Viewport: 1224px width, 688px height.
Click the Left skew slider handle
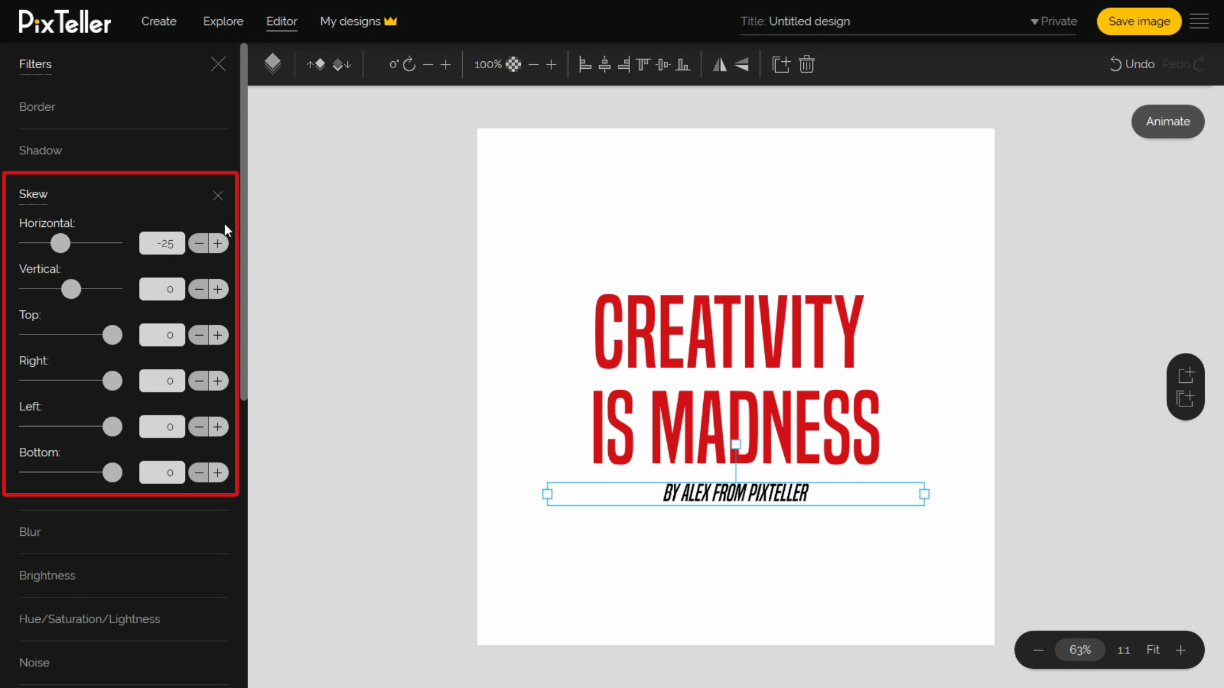point(112,427)
